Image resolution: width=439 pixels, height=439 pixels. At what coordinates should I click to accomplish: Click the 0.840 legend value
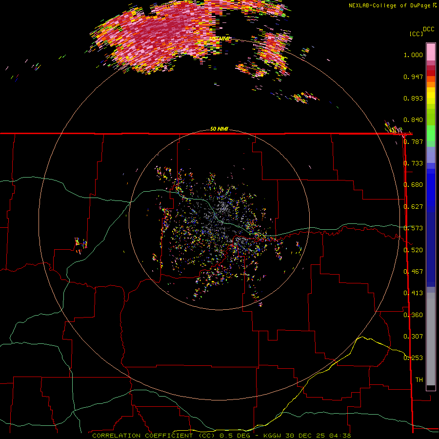413,120
